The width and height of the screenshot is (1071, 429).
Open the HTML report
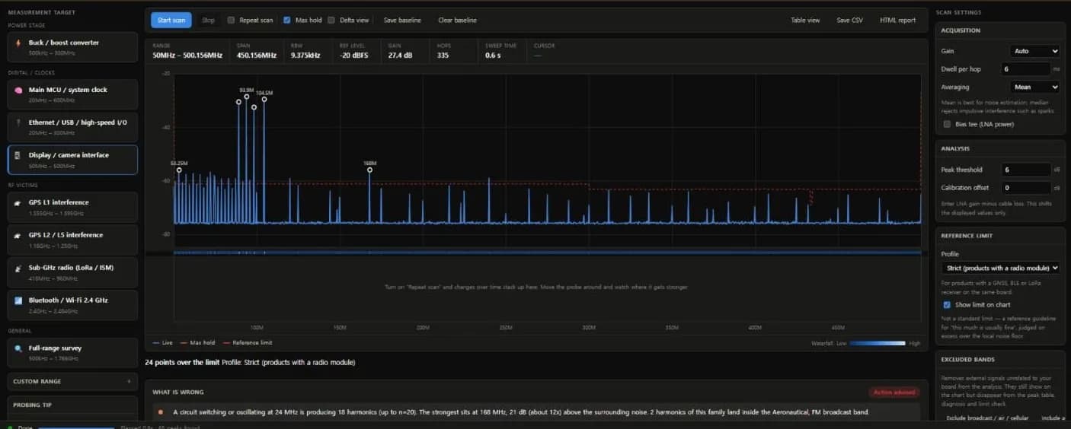coord(897,21)
